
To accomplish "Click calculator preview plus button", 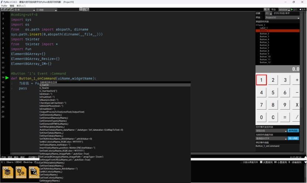I will [x=296, y=80].
